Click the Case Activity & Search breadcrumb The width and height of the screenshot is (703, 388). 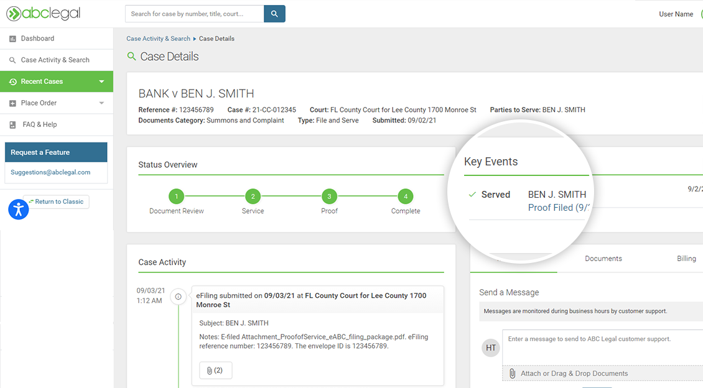tap(158, 39)
